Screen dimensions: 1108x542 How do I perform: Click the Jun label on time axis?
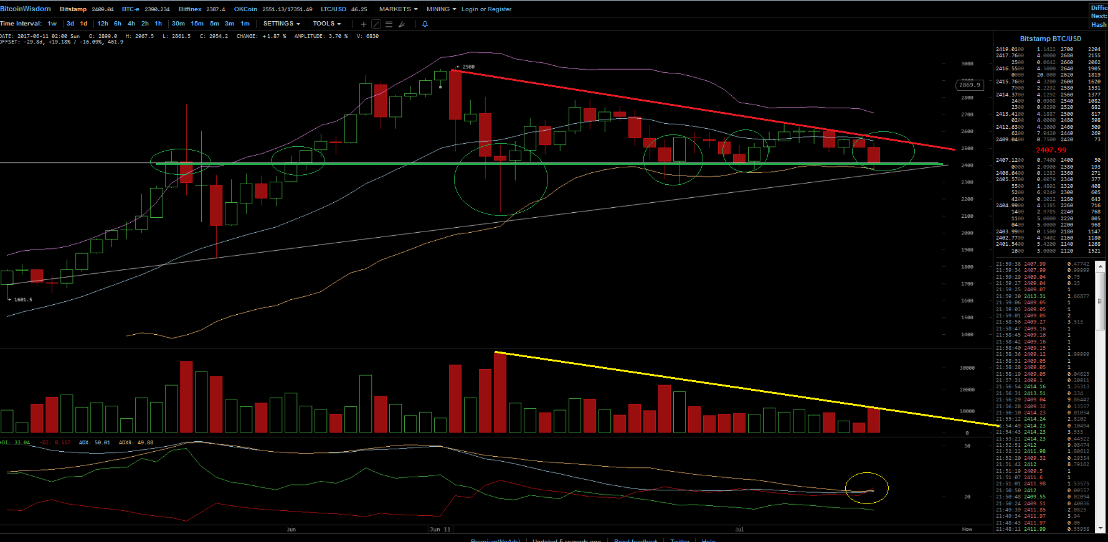point(291,529)
